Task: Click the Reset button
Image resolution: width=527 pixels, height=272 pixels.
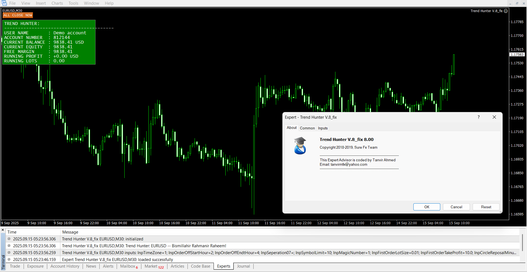Action: click(x=486, y=207)
